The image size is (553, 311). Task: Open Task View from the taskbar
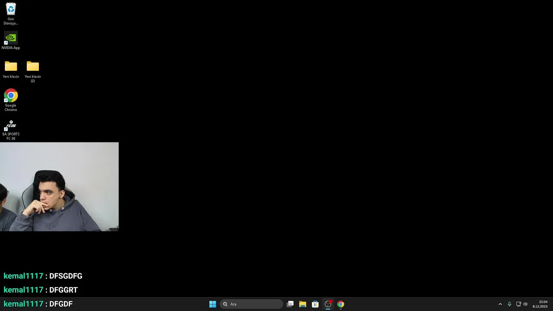tap(290, 304)
